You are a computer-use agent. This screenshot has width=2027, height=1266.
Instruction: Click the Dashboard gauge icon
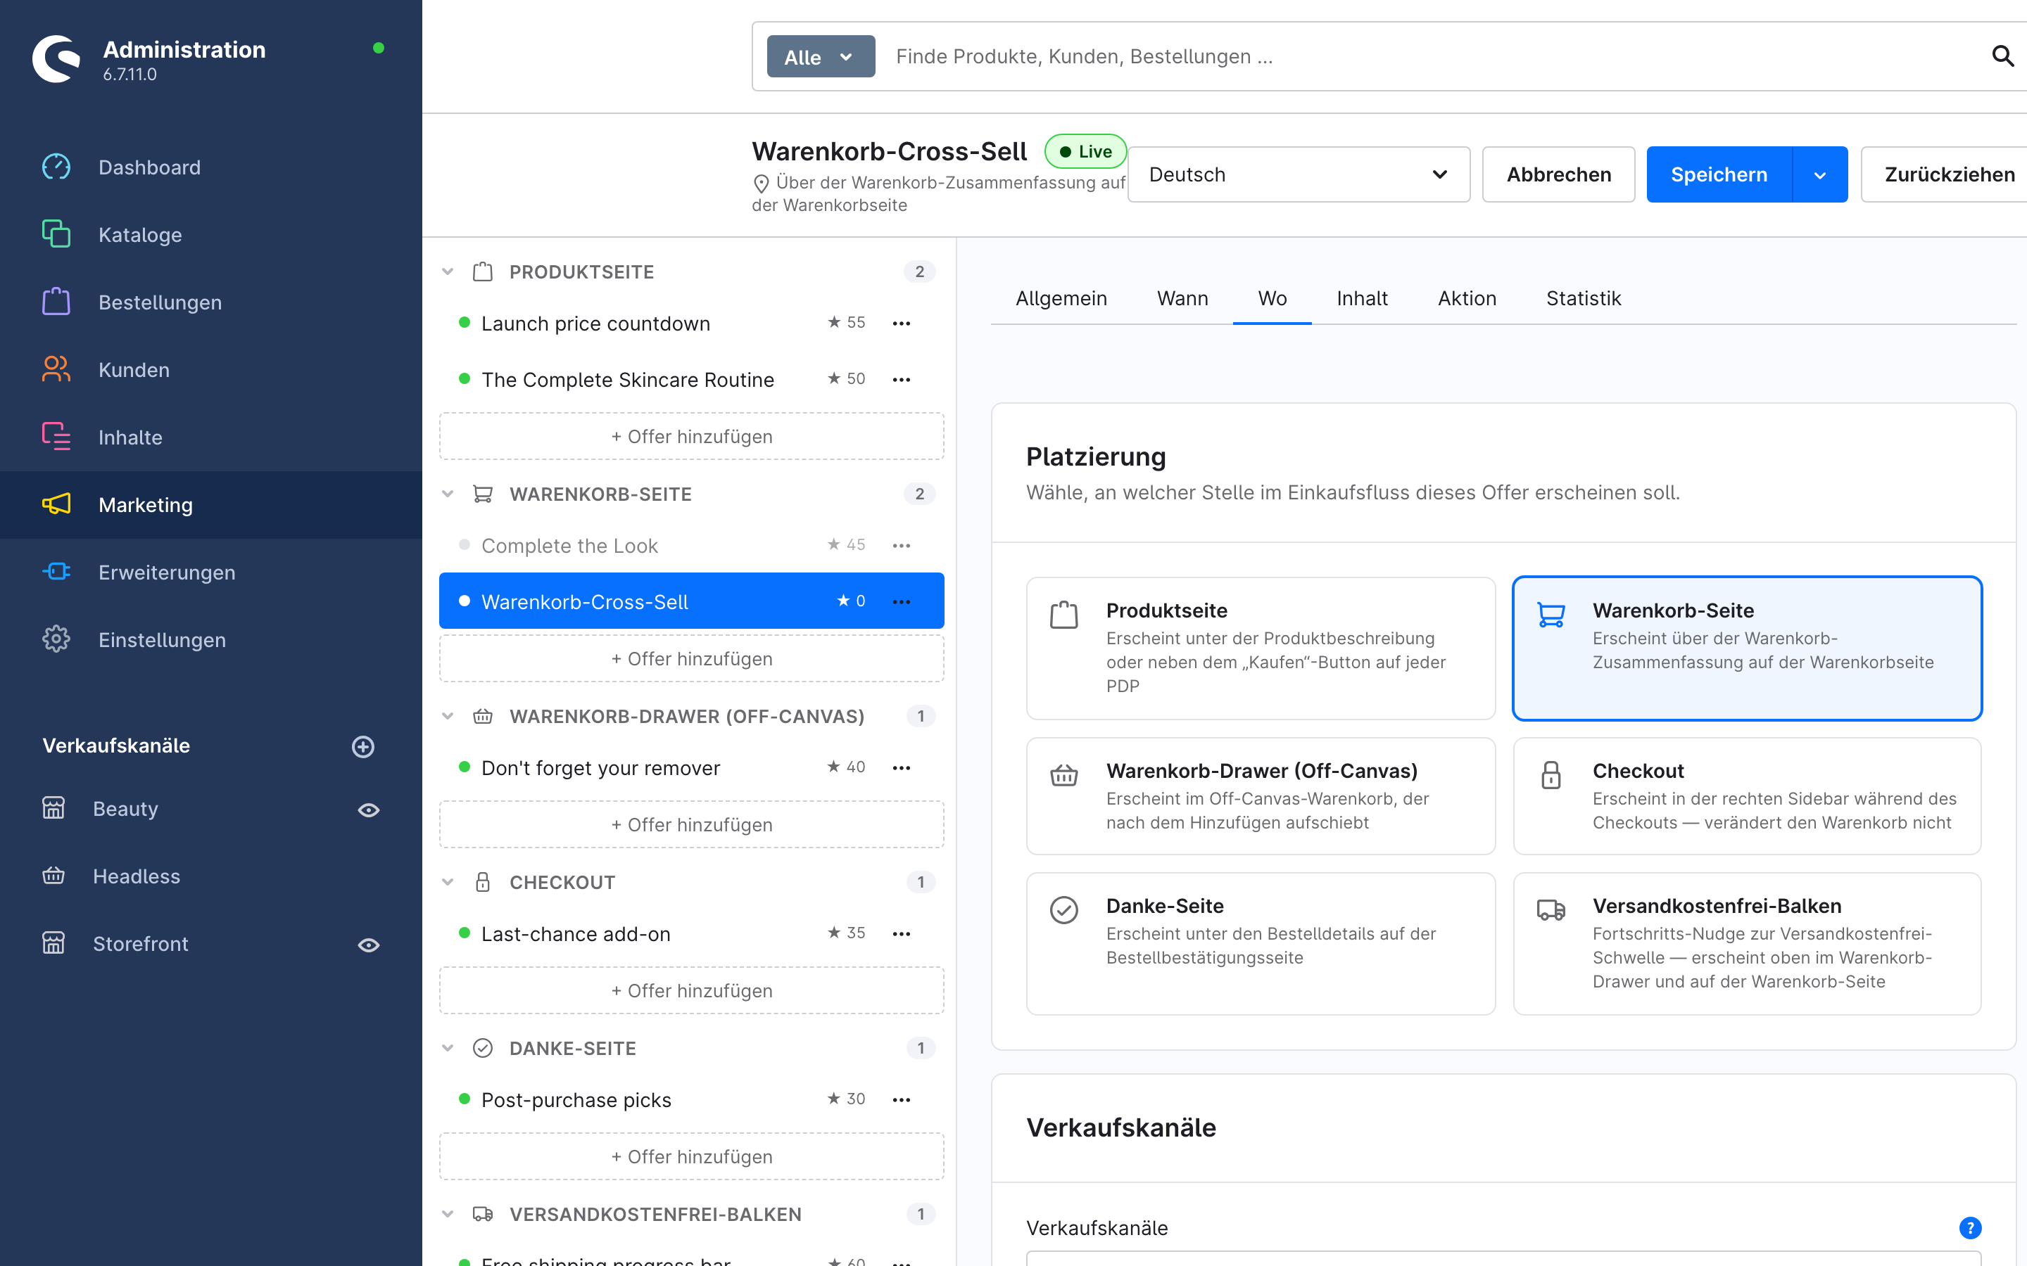(56, 167)
